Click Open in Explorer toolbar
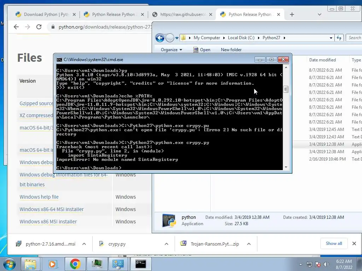Image resolution: width=362 pixels, height=271 pixels. tap(202, 50)
